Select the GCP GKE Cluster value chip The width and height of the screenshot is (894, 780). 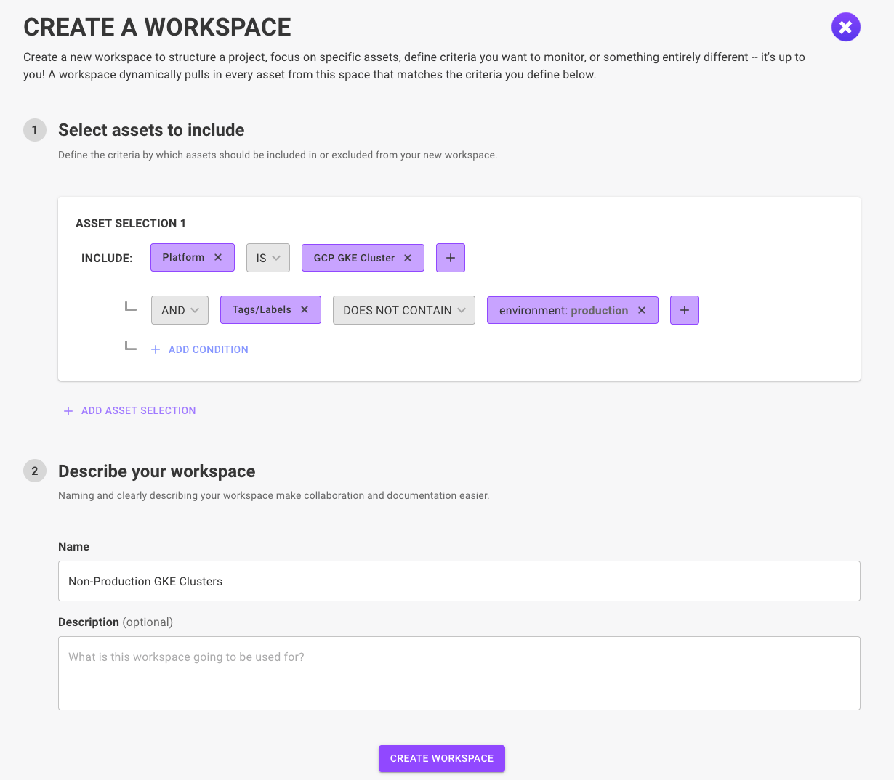coord(355,257)
